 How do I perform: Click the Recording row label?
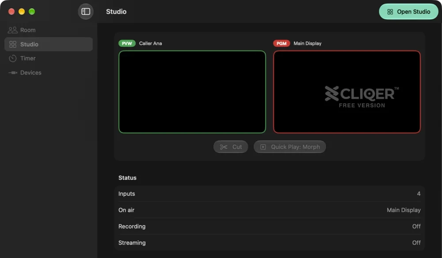[x=132, y=227]
